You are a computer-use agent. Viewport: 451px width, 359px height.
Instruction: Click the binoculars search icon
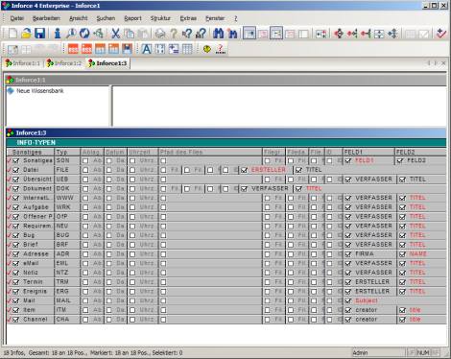pyautogui.click(x=219, y=34)
